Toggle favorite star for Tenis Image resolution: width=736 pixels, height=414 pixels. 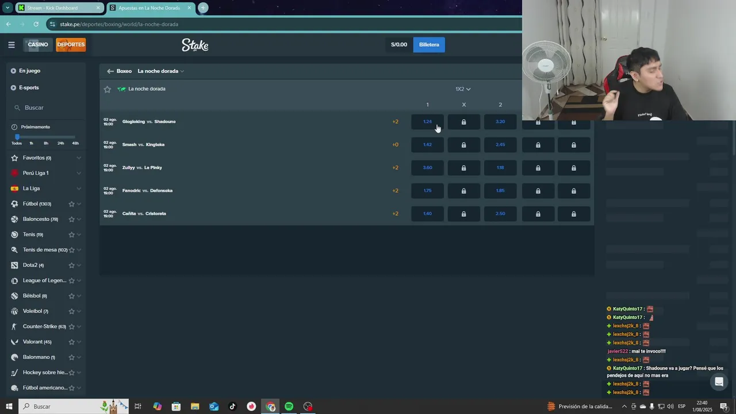(72, 235)
